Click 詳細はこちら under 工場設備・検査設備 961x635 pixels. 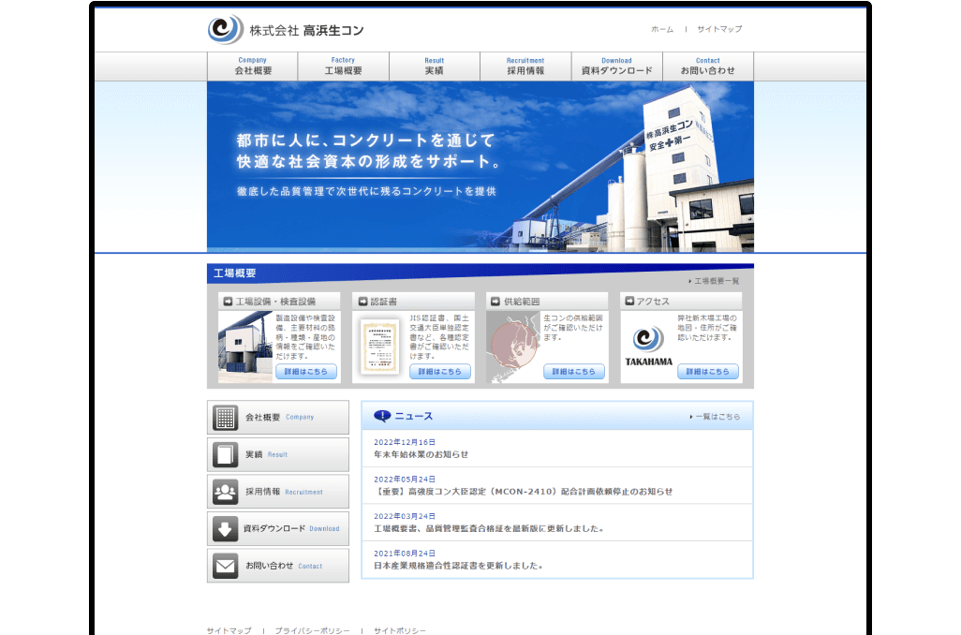[x=306, y=372]
